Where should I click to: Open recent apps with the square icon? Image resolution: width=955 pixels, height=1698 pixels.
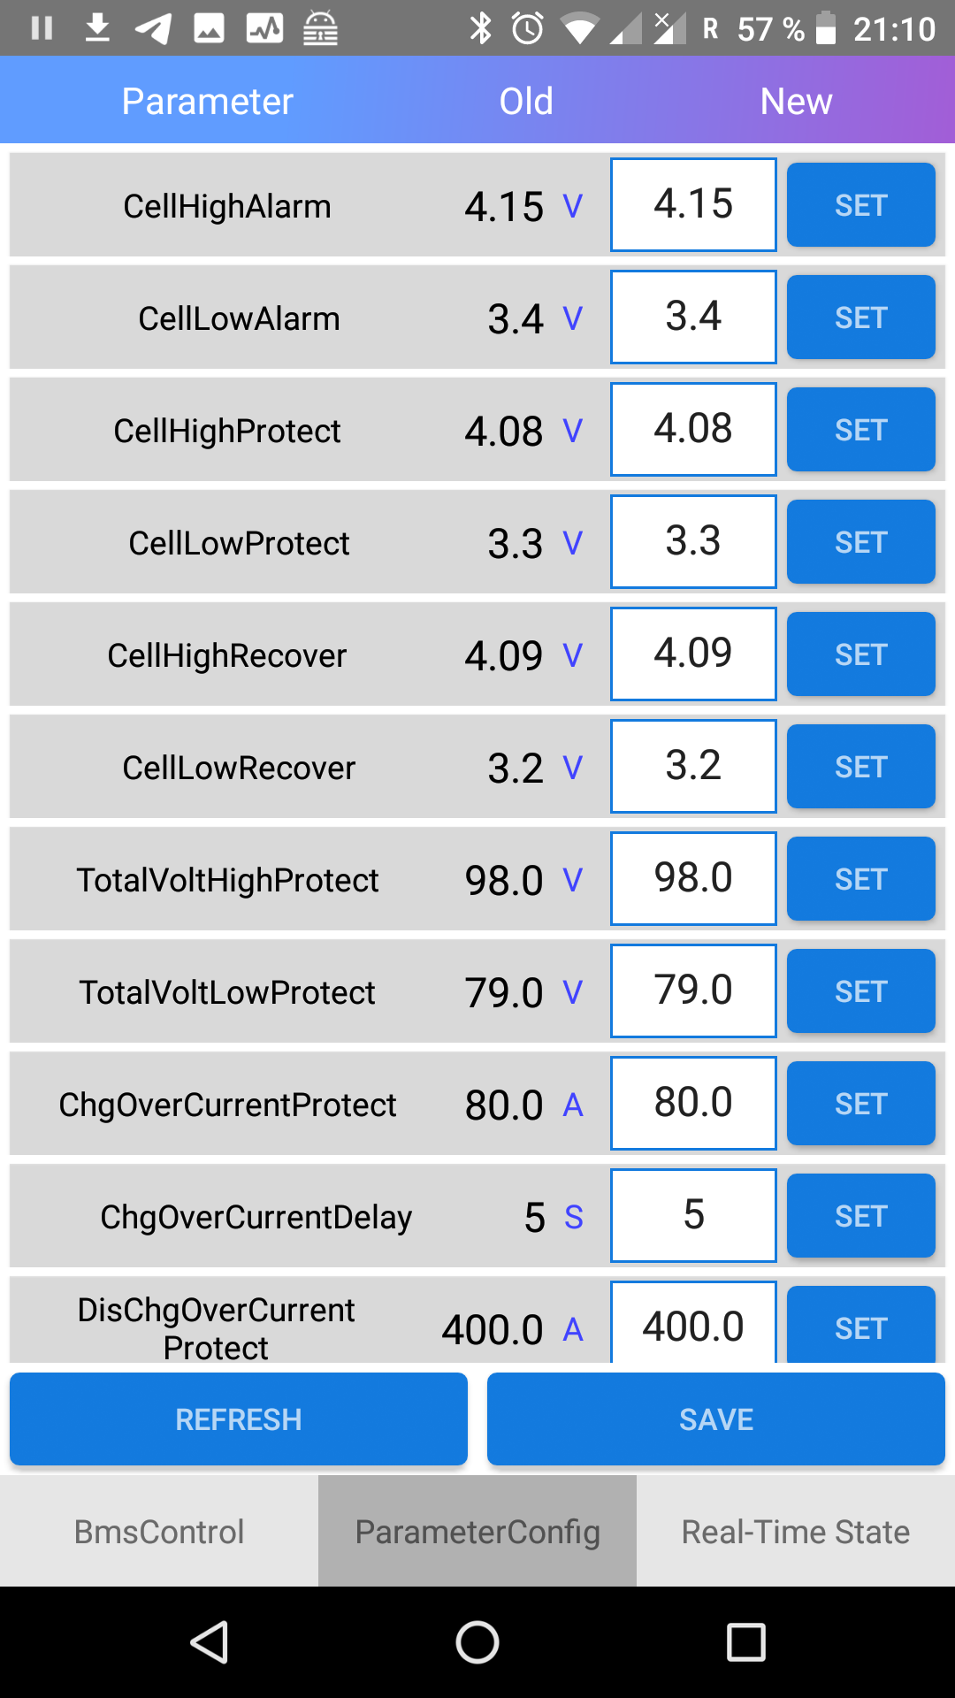(745, 1642)
